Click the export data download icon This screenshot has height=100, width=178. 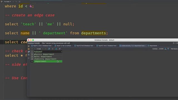pos(165,49)
